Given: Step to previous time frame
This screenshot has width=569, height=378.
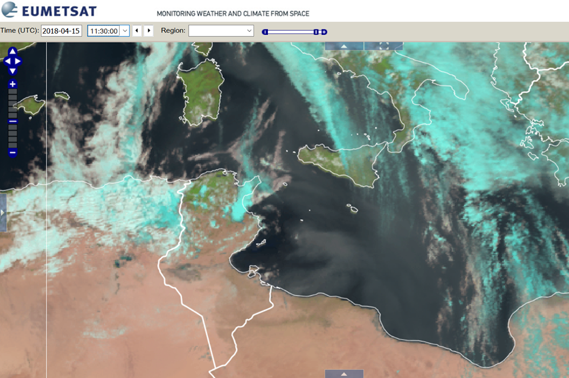Looking at the screenshot, I should click(137, 31).
